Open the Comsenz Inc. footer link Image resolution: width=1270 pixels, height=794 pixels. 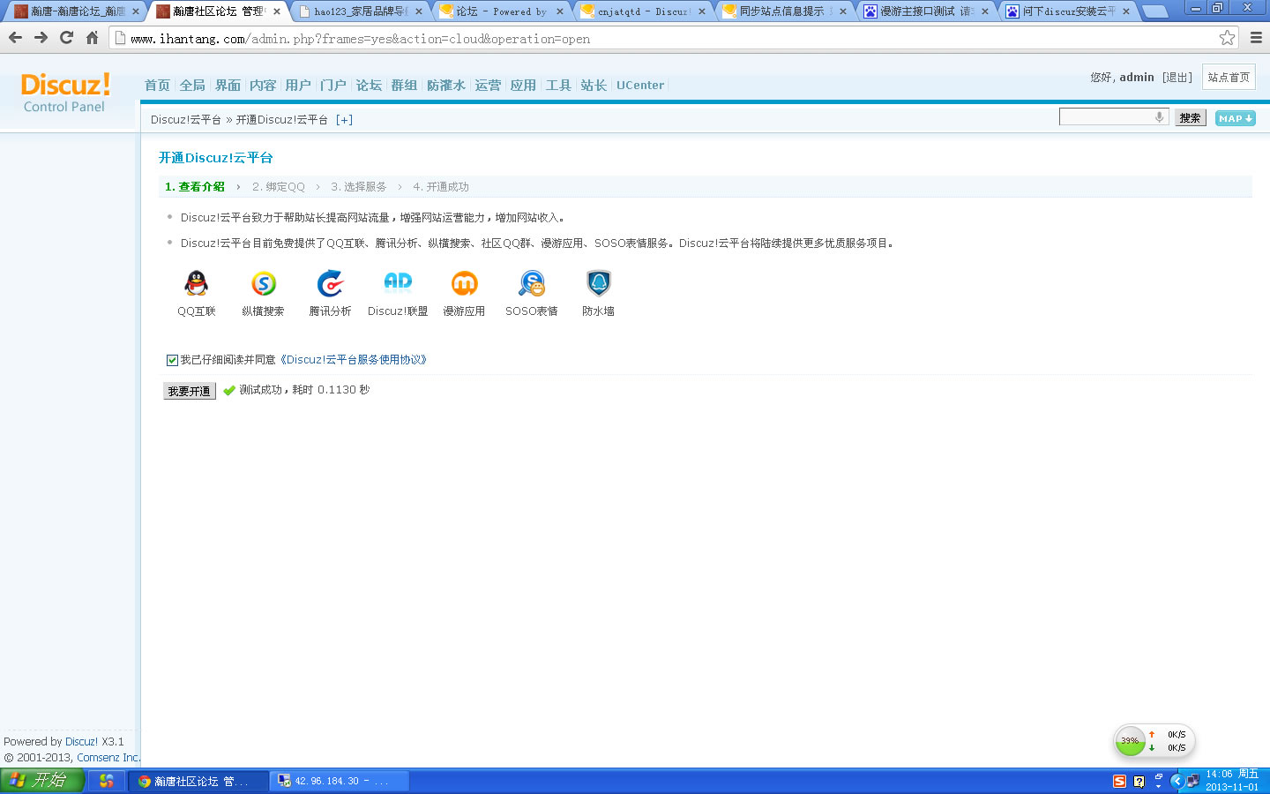[x=108, y=758]
